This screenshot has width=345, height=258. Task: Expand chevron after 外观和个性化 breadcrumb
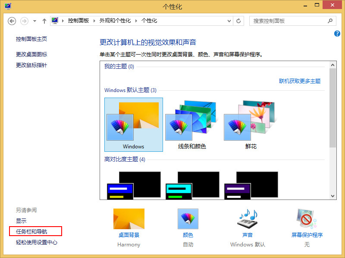click(x=136, y=21)
